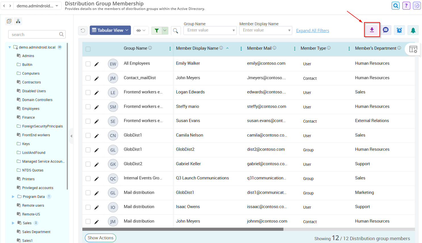
Task: Click the Show Actions button
Action: (x=100, y=238)
